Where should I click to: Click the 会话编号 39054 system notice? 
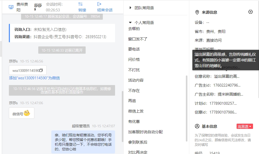coord(62,16)
